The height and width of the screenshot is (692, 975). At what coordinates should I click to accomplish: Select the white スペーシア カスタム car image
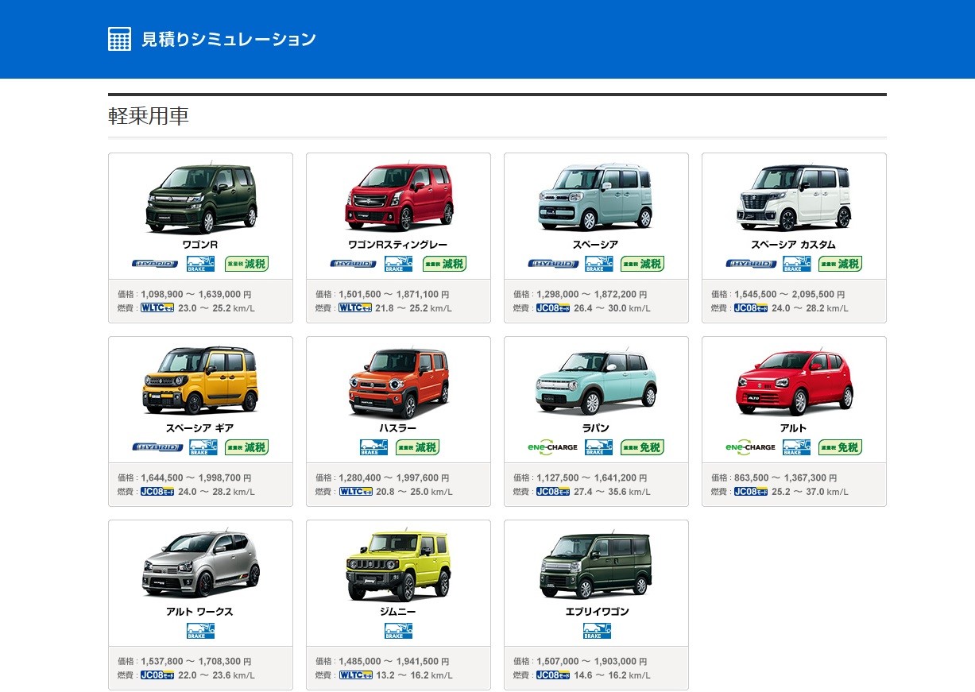click(794, 198)
